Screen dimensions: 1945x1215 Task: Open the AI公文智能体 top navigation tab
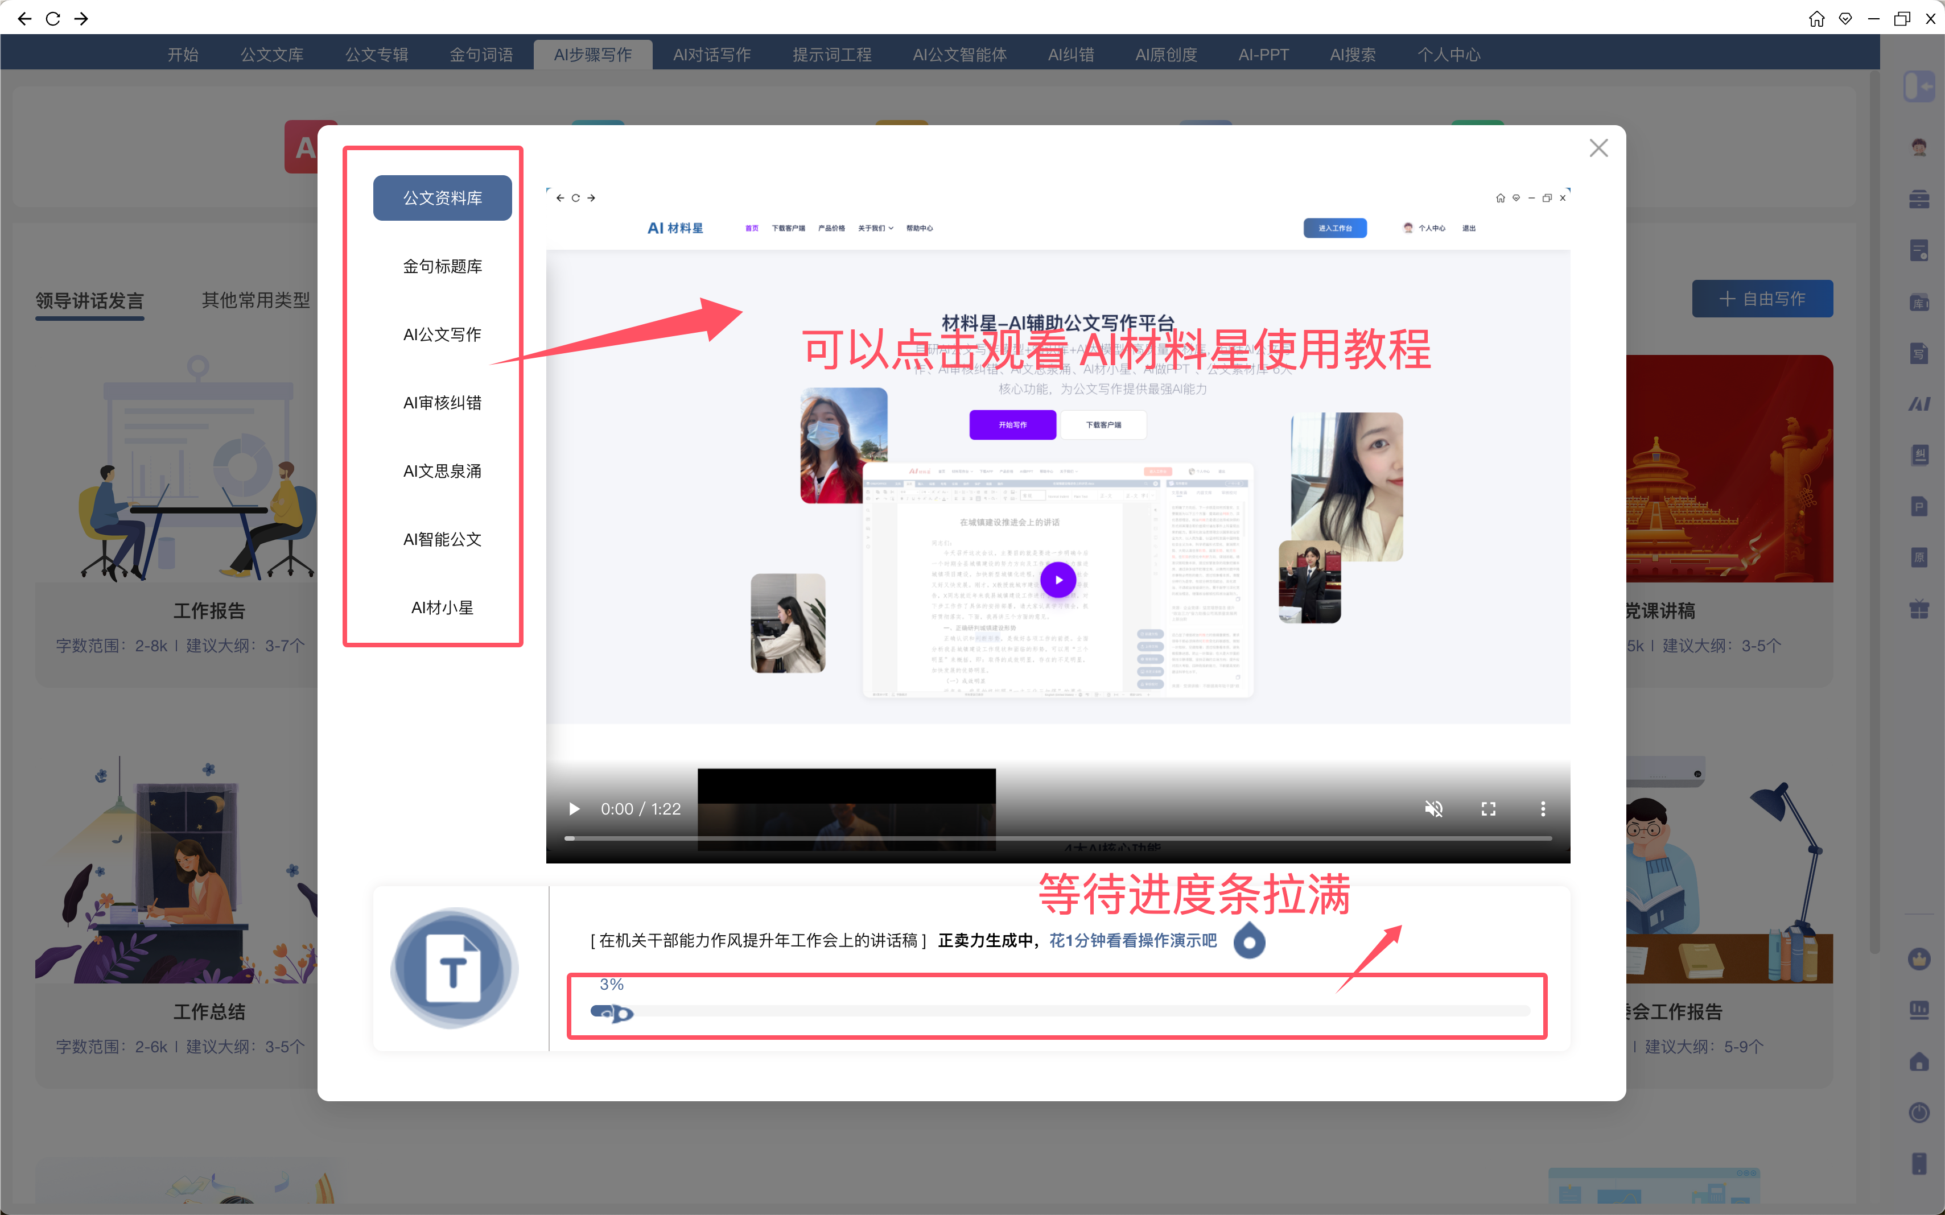pyautogui.click(x=959, y=55)
